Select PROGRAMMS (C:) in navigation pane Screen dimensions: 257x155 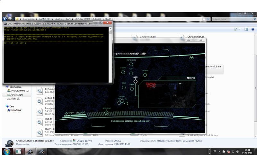(20, 91)
